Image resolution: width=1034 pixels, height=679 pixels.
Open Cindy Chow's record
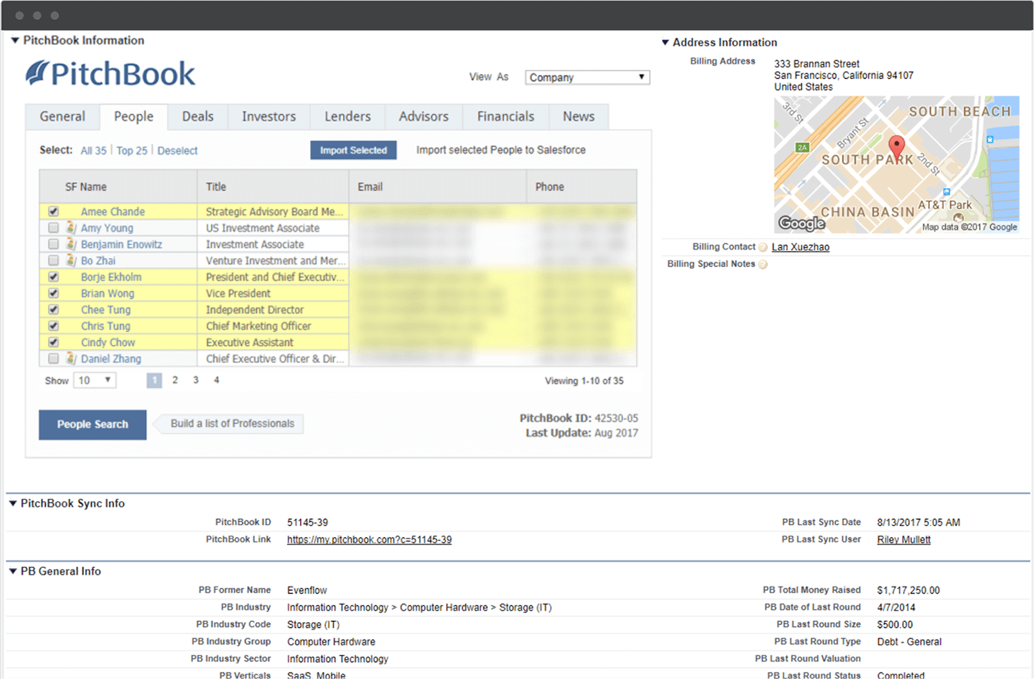tap(108, 342)
